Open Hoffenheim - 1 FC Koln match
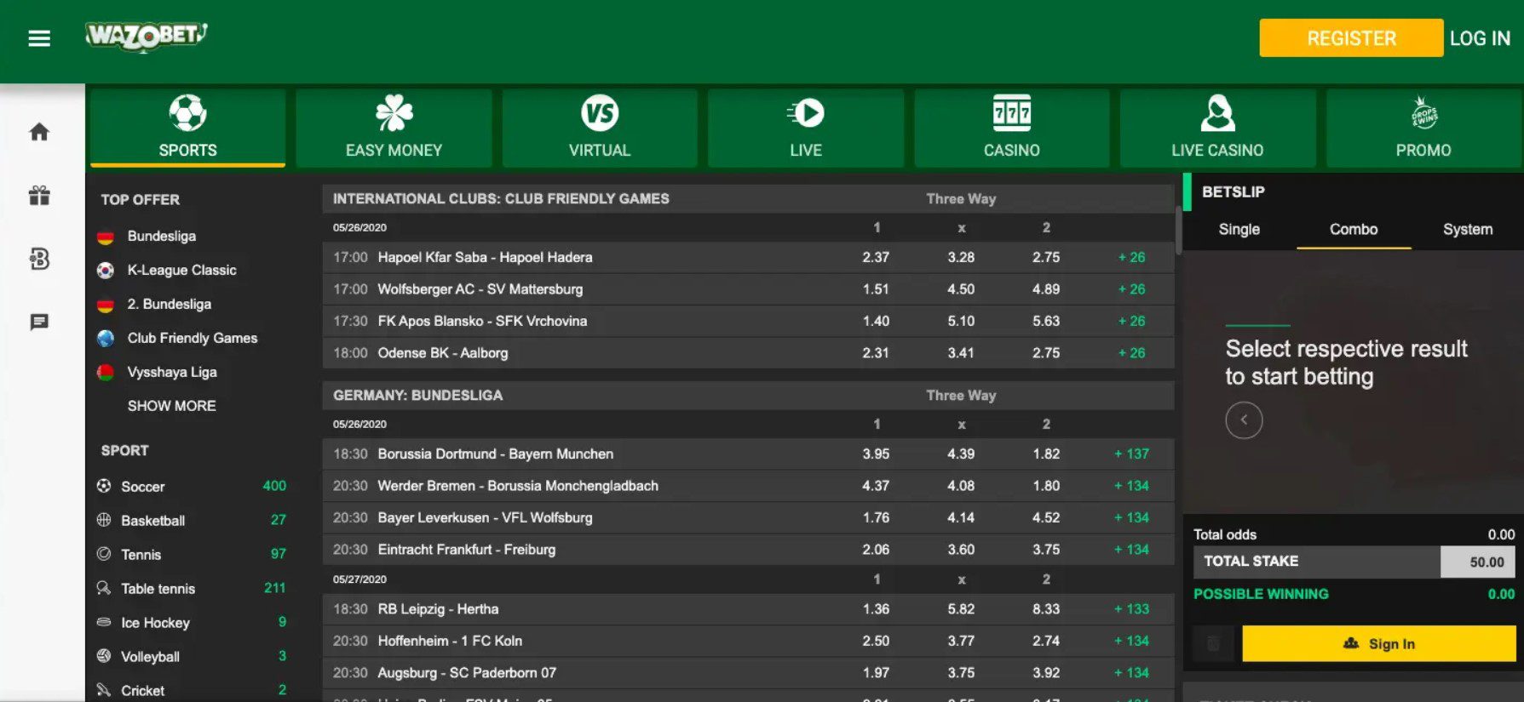1524x702 pixels. tap(450, 641)
